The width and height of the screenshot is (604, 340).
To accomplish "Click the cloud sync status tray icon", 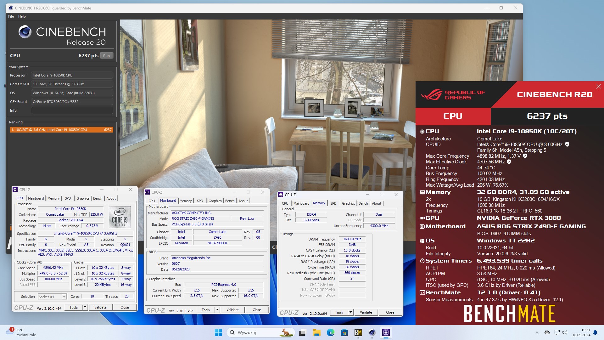I will tap(547, 332).
